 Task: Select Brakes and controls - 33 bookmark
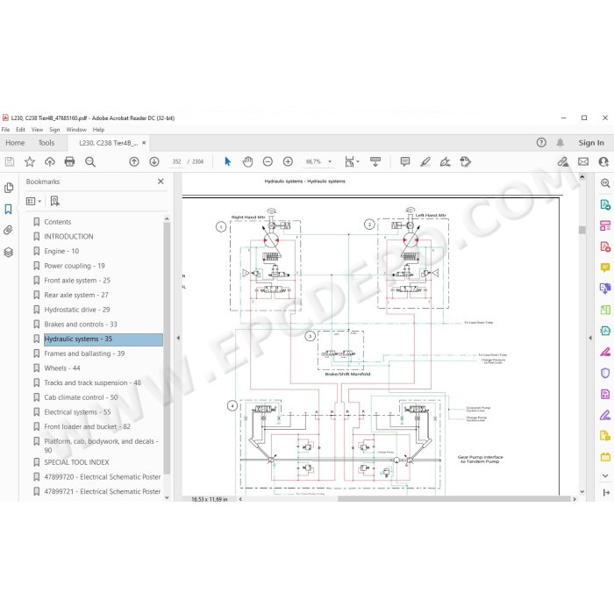(81, 325)
